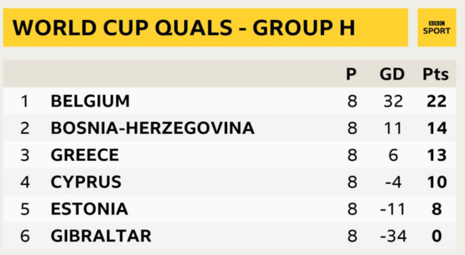The width and height of the screenshot is (465, 255).
Task: Click the Cyprus team name
Action: (x=86, y=181)
